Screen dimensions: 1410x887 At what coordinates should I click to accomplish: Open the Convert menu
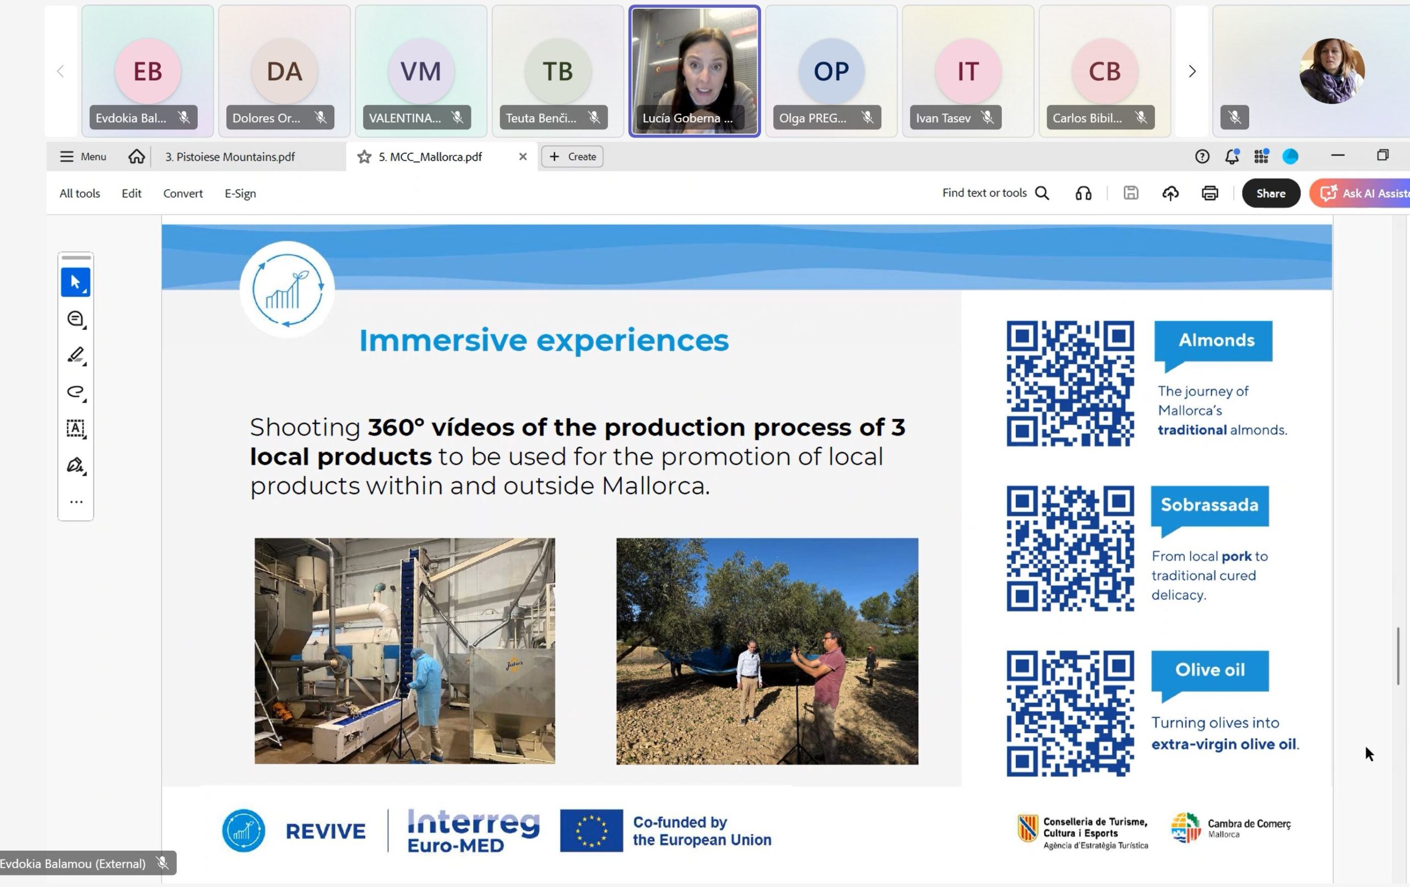click(183, 193)
